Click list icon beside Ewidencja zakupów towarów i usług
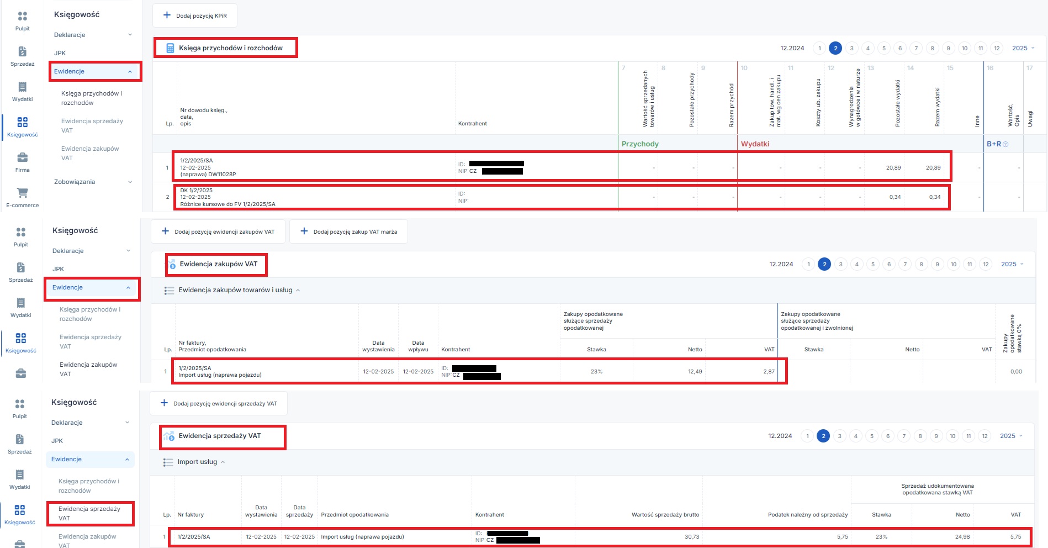 169,290
